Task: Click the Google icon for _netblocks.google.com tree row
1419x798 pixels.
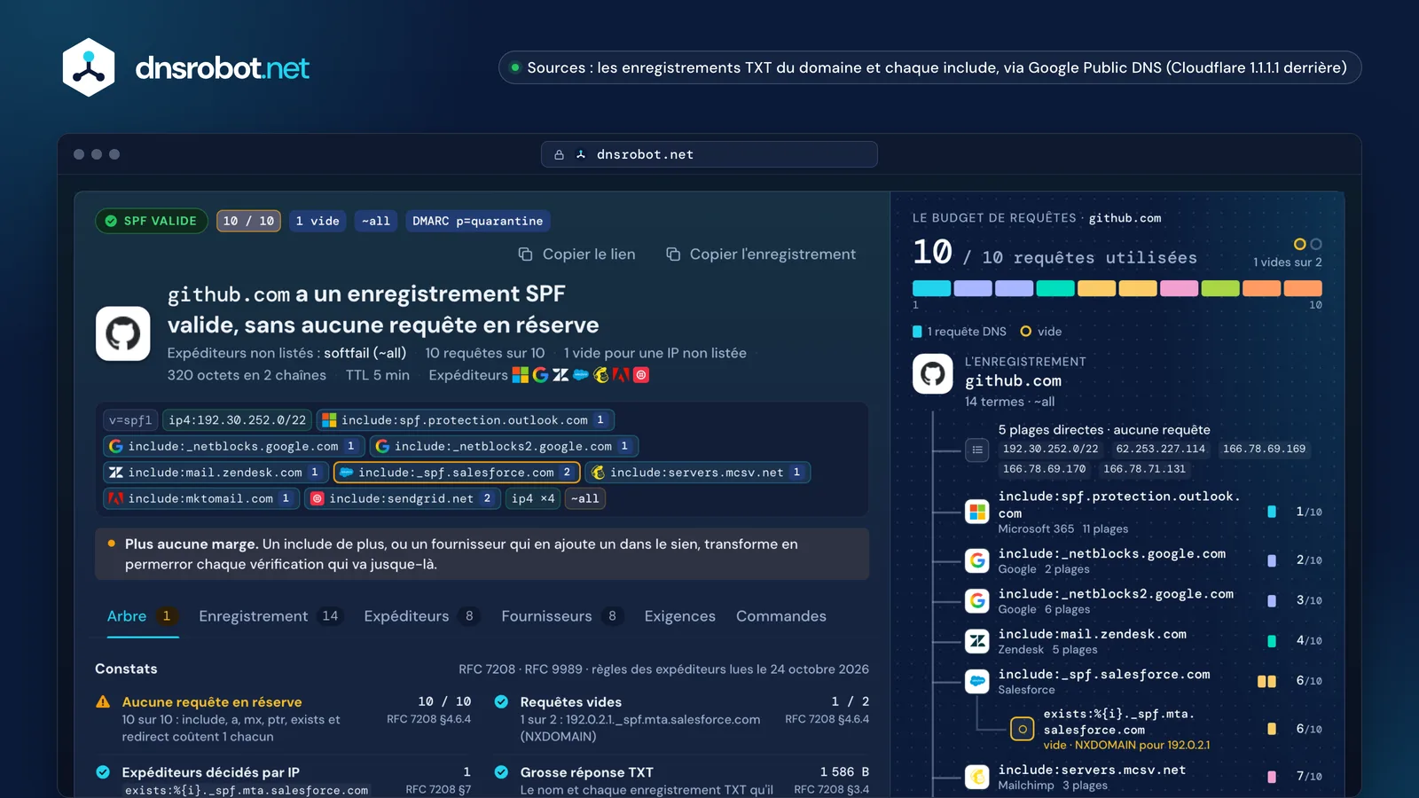Action: [976, 560]
